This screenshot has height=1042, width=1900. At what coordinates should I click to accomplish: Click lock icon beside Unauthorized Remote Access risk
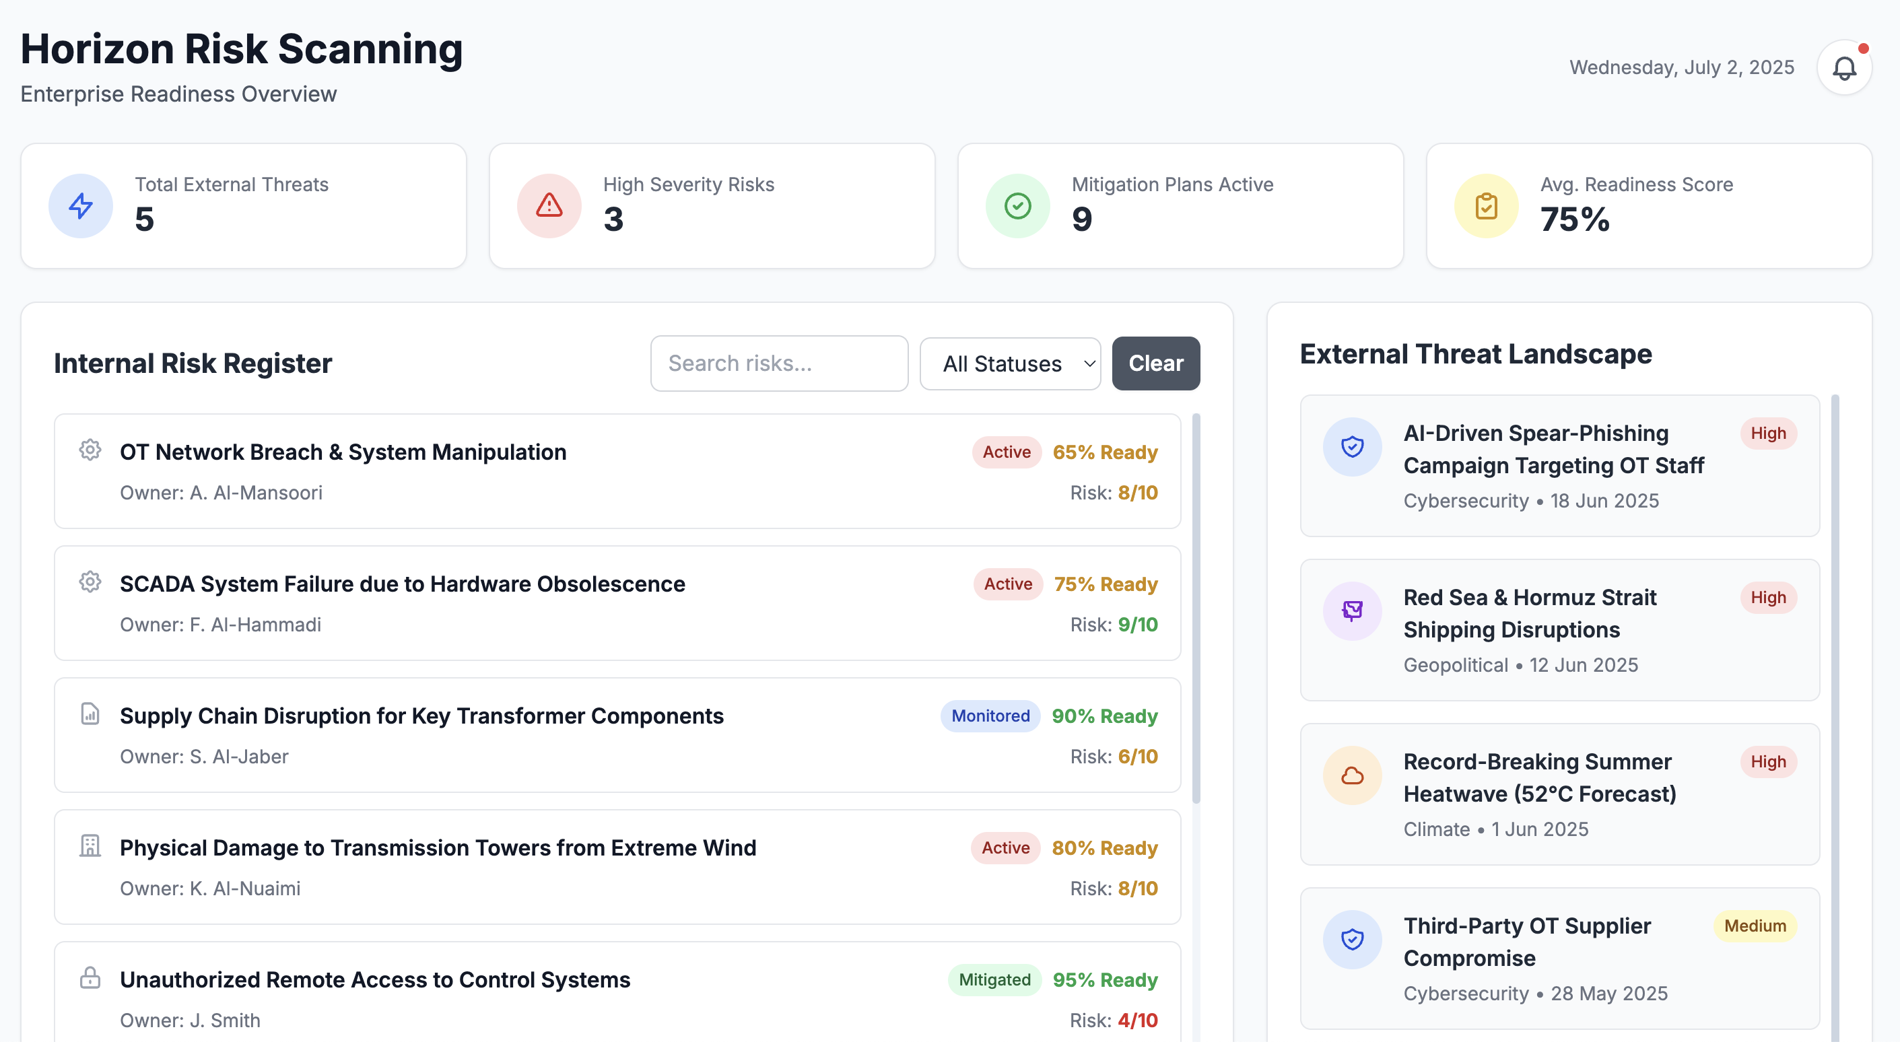[x=90, y=978]
